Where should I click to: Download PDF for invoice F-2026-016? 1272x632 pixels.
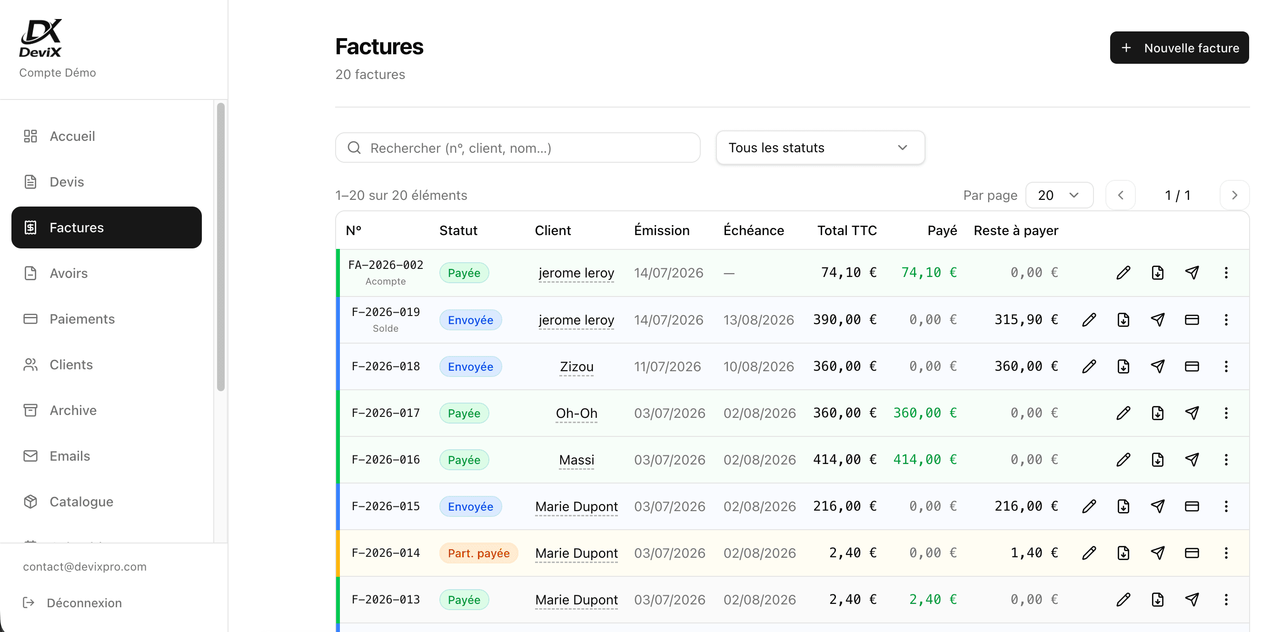(x=1157, y=460)
